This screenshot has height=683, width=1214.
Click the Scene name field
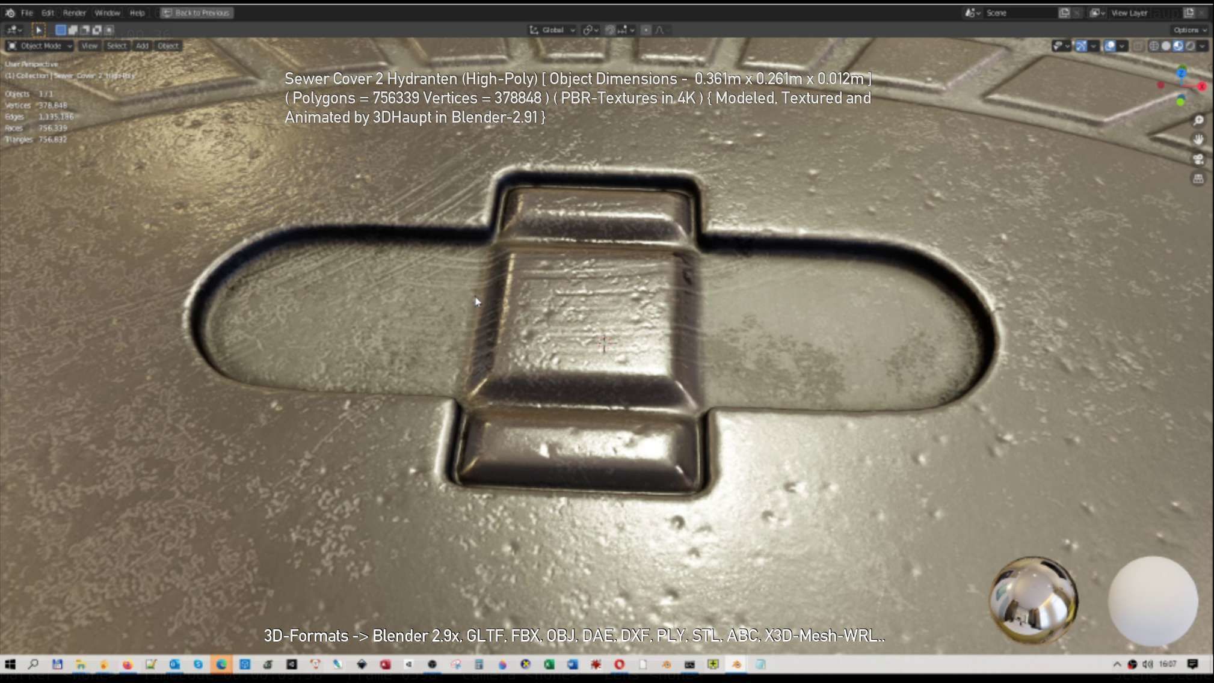point(1020,13)
